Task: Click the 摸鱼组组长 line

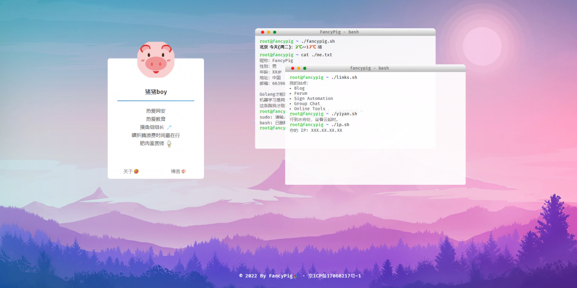Action: pos(156,127)
